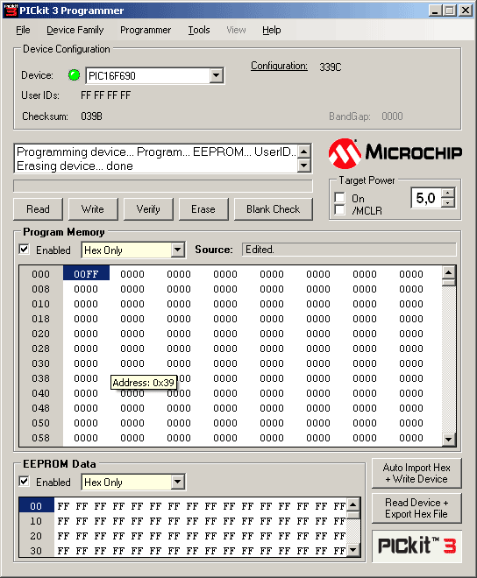Close the PICkit 3 Programmer window
Screen dimensions: 477x578
[x=466, y=11]
